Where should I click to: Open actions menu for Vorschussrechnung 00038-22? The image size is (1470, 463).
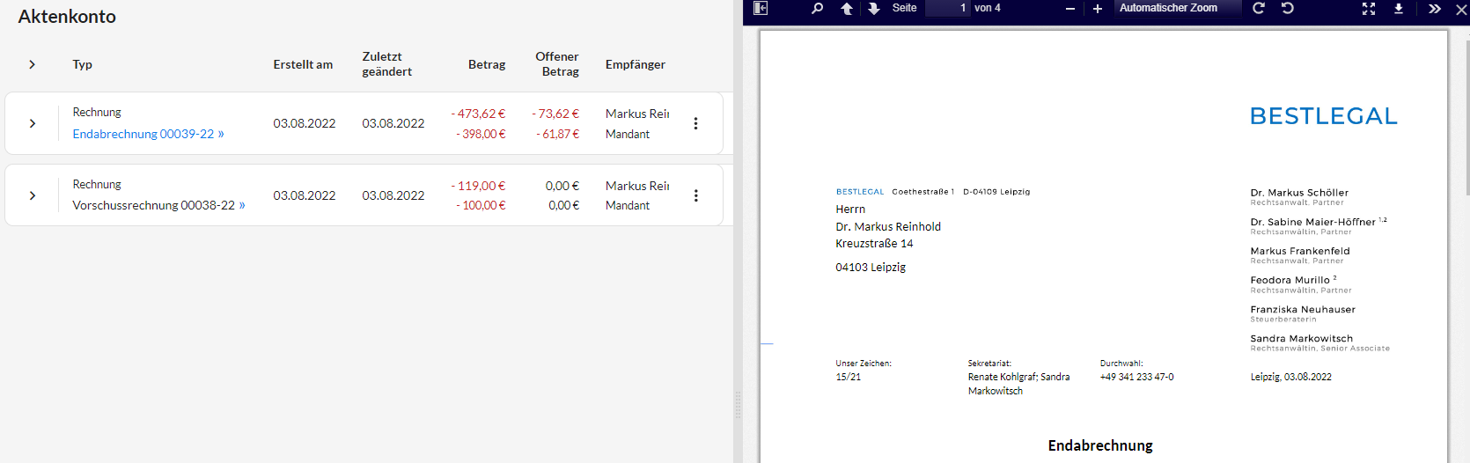coord(695,195)
